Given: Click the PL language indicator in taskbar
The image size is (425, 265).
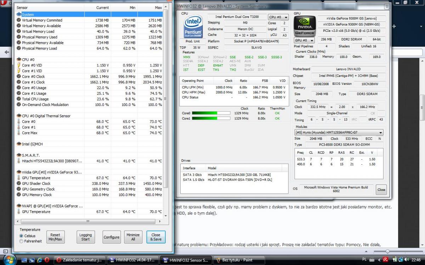Looking at the screenshot, I should point(365,260).
